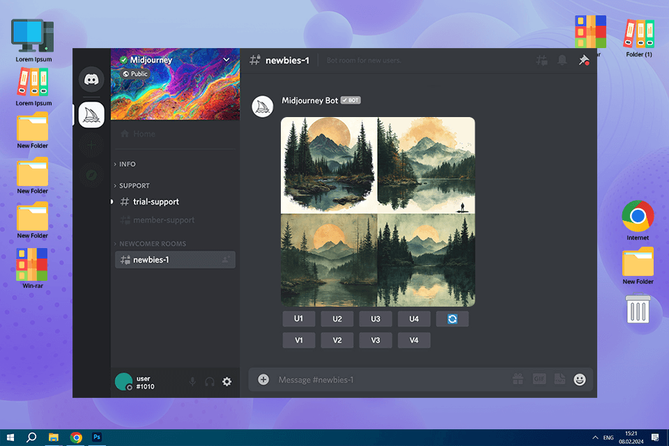This screenshot has width=669, height=446.
Task: Open the Internet Chrome desktop icon
Action: pos(638,221)
